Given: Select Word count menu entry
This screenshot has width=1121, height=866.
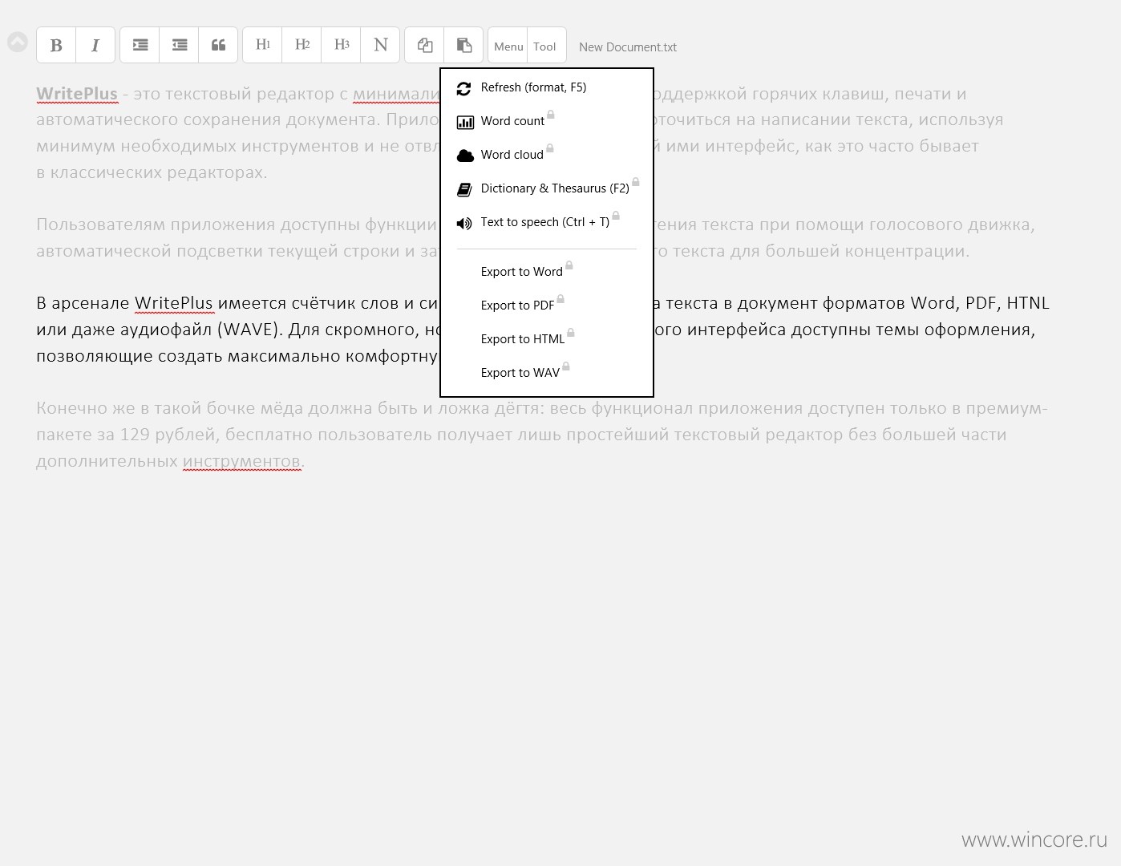Looking at the screenshot, I should click(x=547, y=121).
